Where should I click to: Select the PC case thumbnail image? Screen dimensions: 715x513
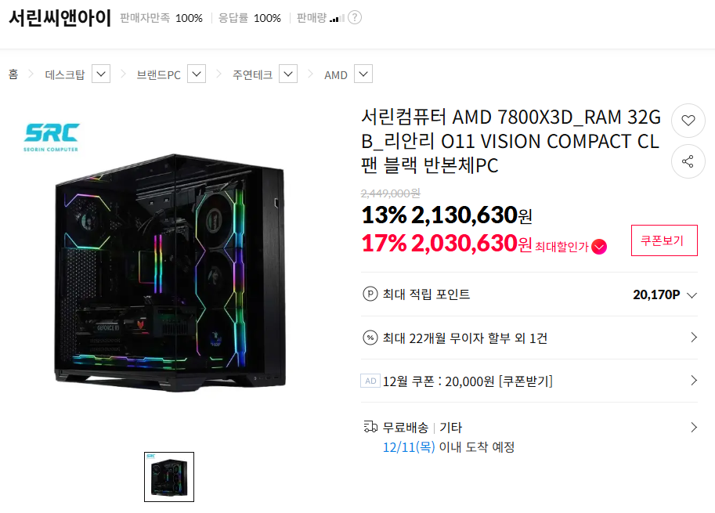(169, 477)
